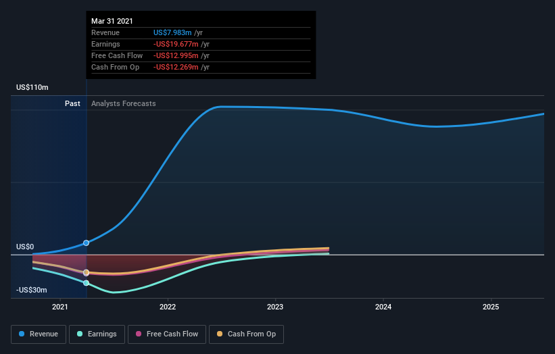Image resolution: width=555 pixels, height=354 pixels.
Task: Click the Cash From Op label in tooltip
Action: 116,67
